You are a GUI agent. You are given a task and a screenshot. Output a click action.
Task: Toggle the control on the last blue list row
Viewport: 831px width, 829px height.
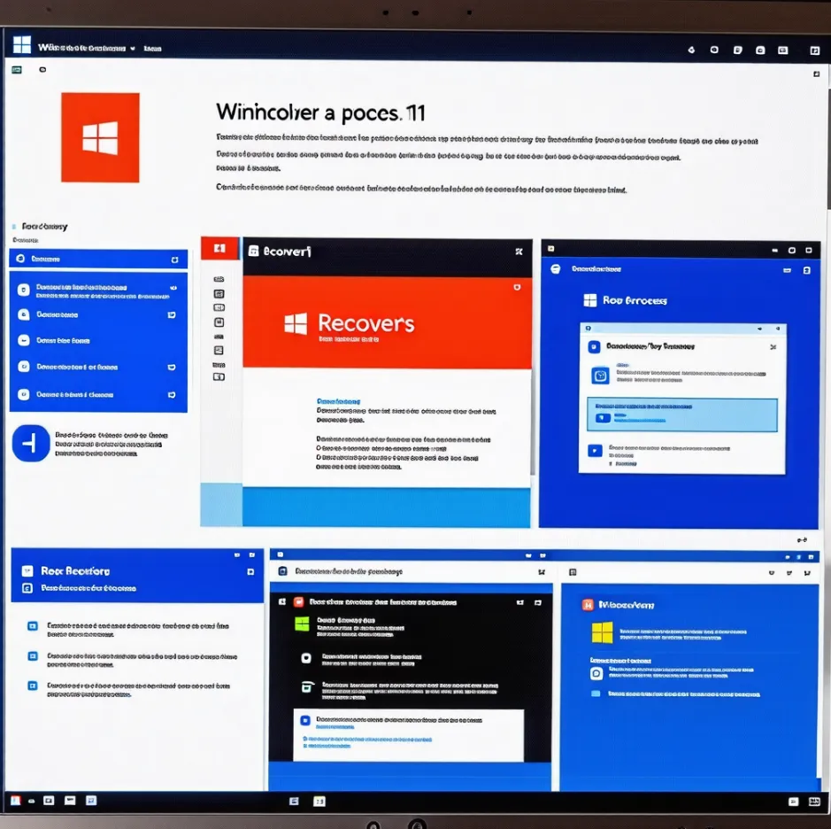click(x=171, y=395)
